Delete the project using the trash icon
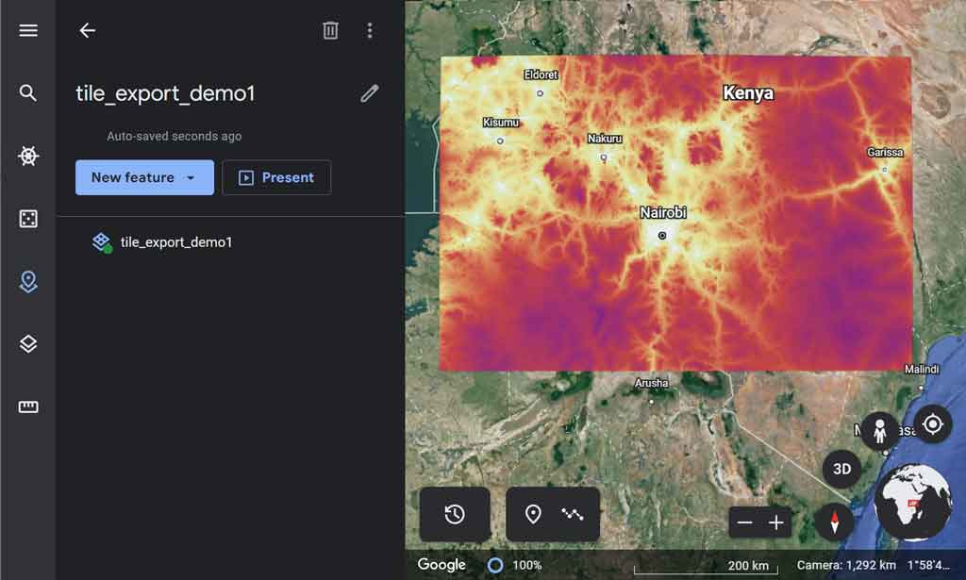Image resolution: width=966 pixels, height=580 pixels. point(330,29)
